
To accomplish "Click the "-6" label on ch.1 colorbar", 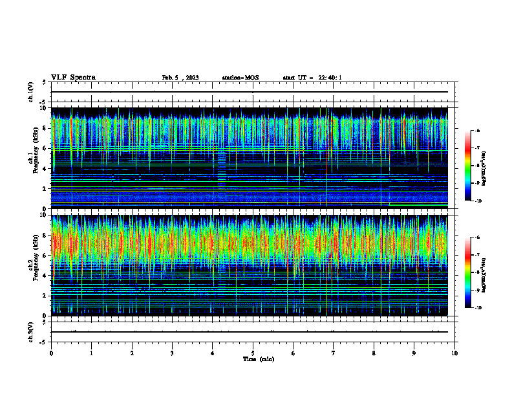I will click(477, 130).
